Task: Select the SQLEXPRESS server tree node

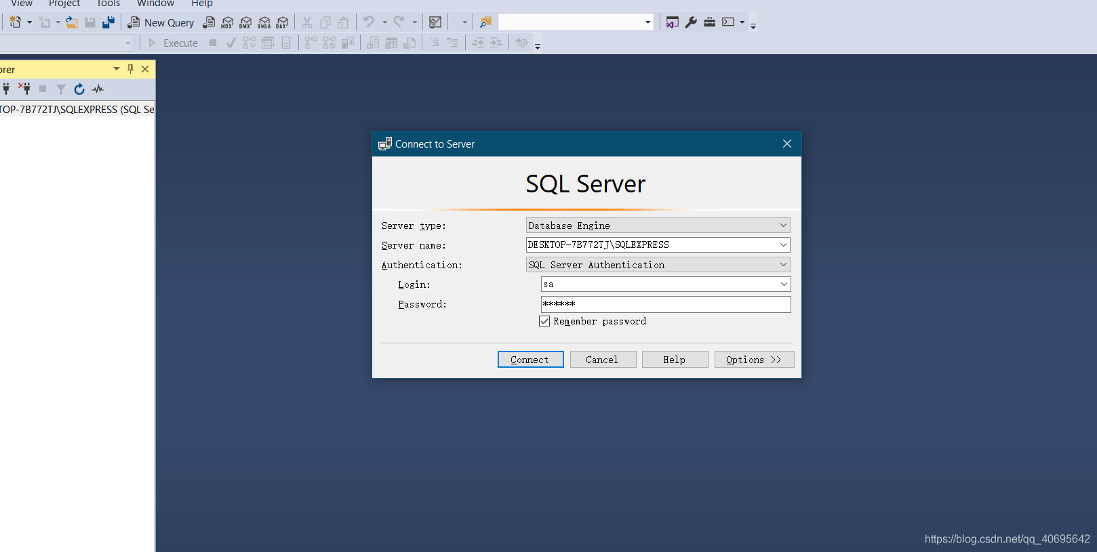Action: click(x=77, y=110)
